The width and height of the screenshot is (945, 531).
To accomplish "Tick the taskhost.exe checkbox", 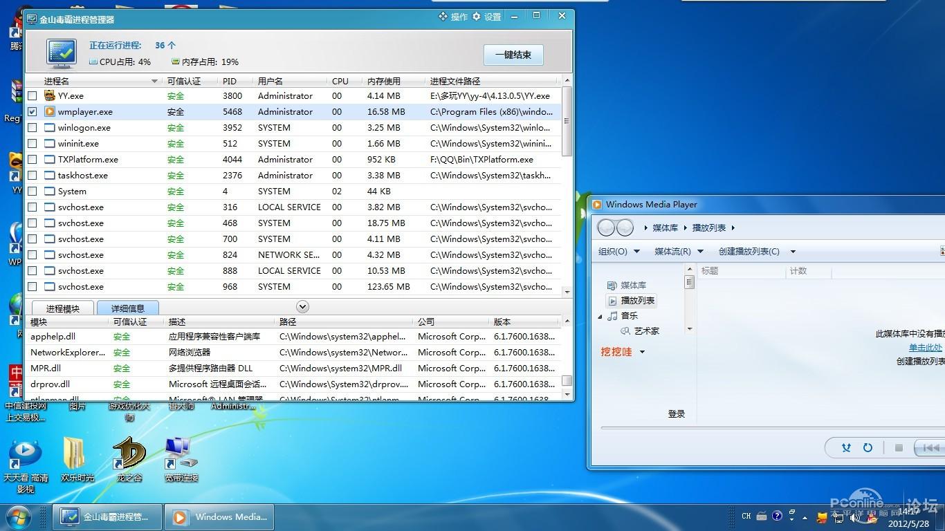I will tap(33, 176).
